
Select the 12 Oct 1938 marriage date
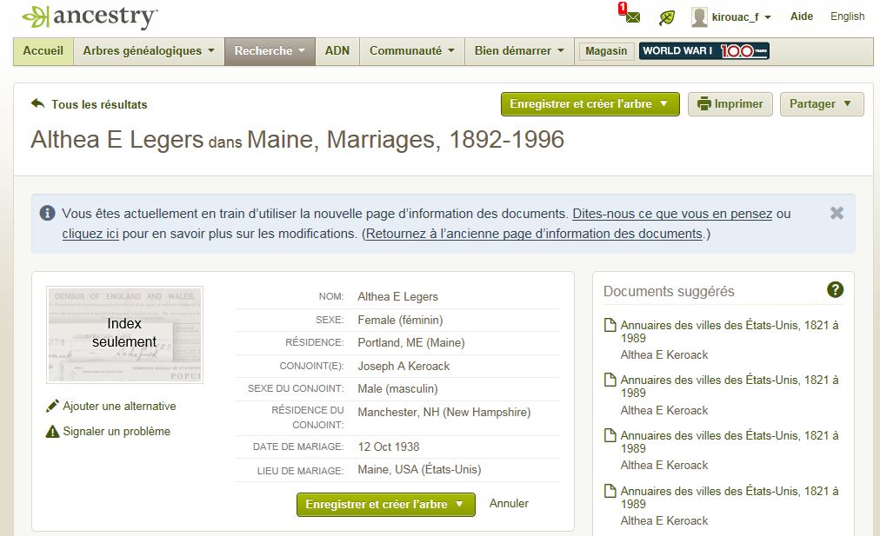pos(389,447)
